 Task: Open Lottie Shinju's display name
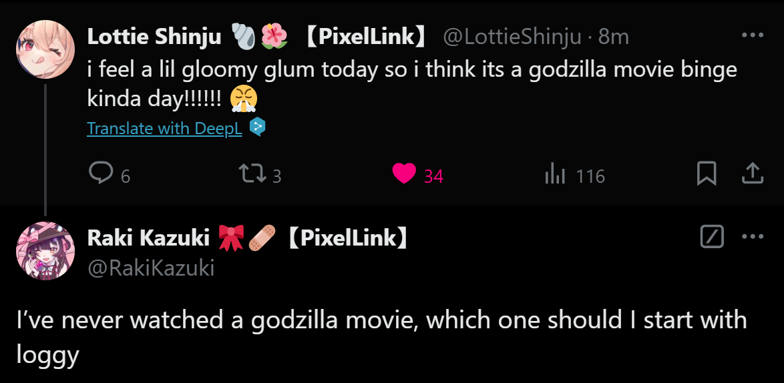click(154, 37)
